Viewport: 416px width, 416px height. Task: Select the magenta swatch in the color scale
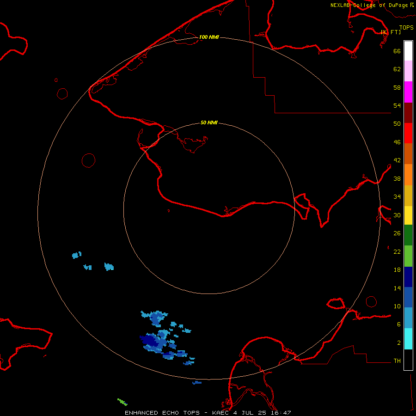[408, 92]
